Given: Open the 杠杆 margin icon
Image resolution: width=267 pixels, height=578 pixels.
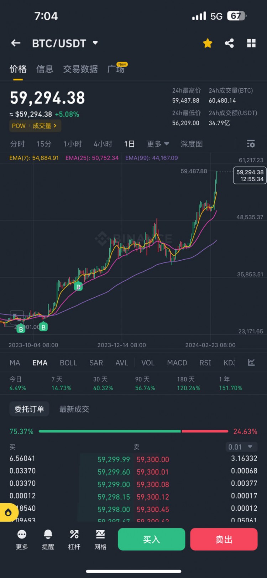Looking at the screenshot, I should coord(74,539).
